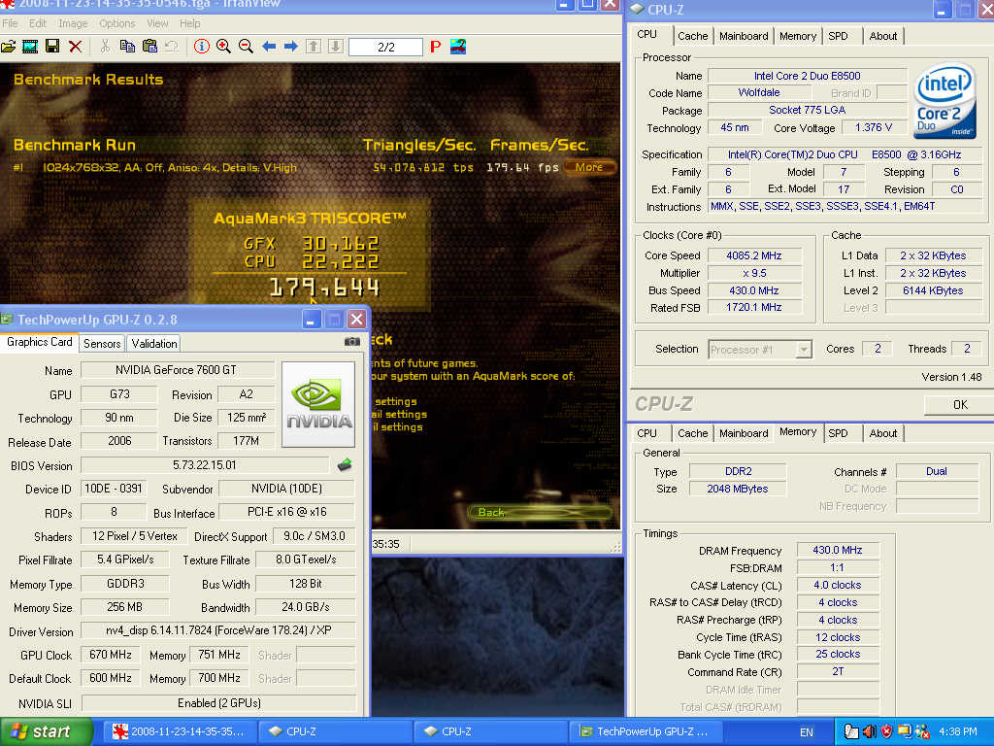Open the Image menu in IrfanView
Image resolution: width=994 pixels, height=746 pixels.
pos(73,23)
